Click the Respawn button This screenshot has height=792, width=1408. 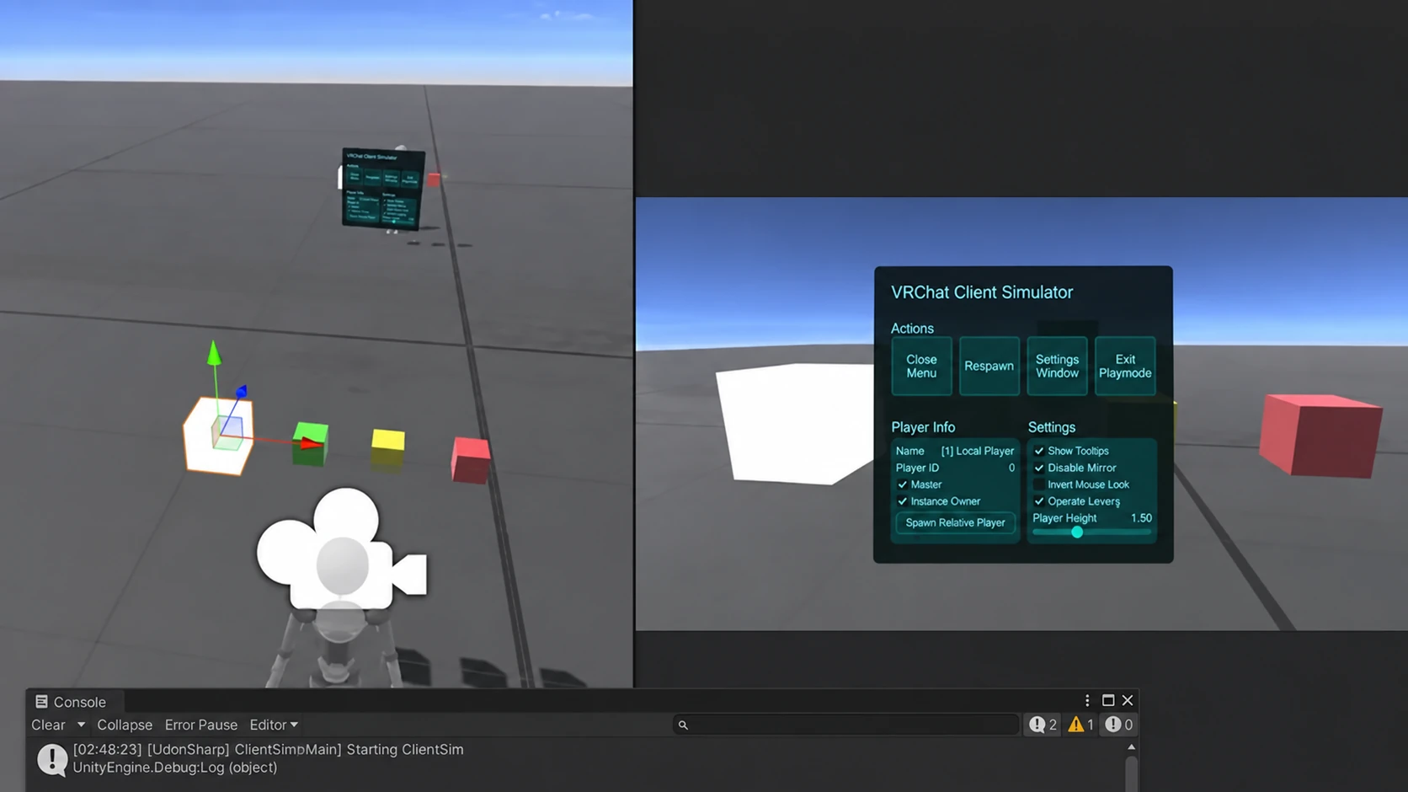pos(989,367)
